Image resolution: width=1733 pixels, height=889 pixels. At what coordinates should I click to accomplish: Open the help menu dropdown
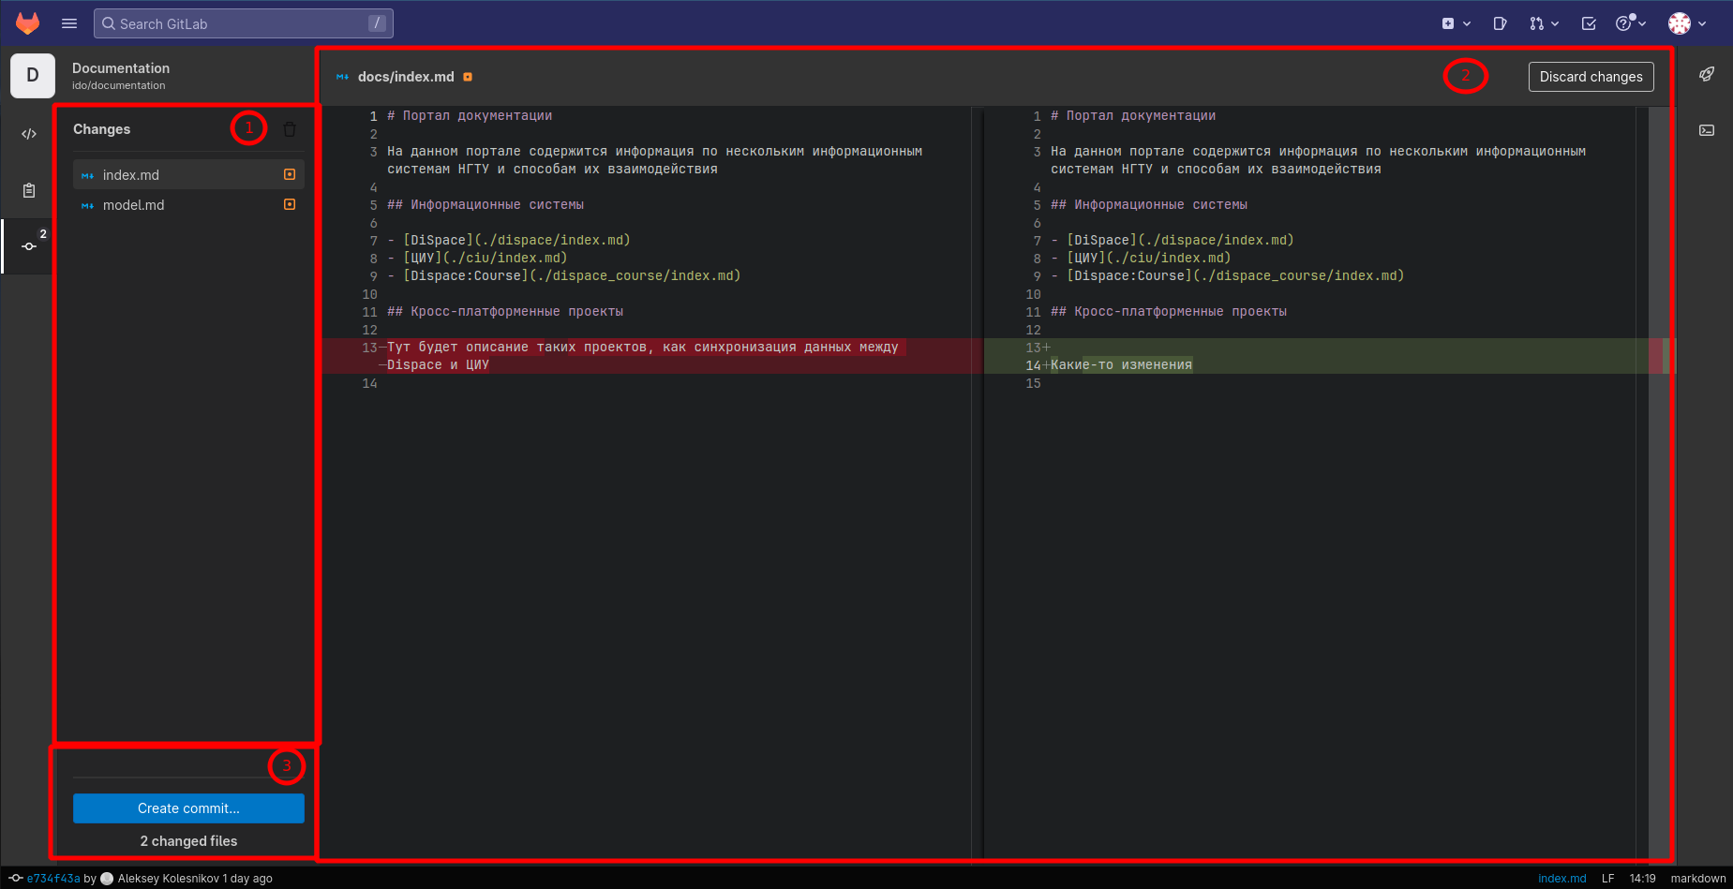tap(1631, 23)
